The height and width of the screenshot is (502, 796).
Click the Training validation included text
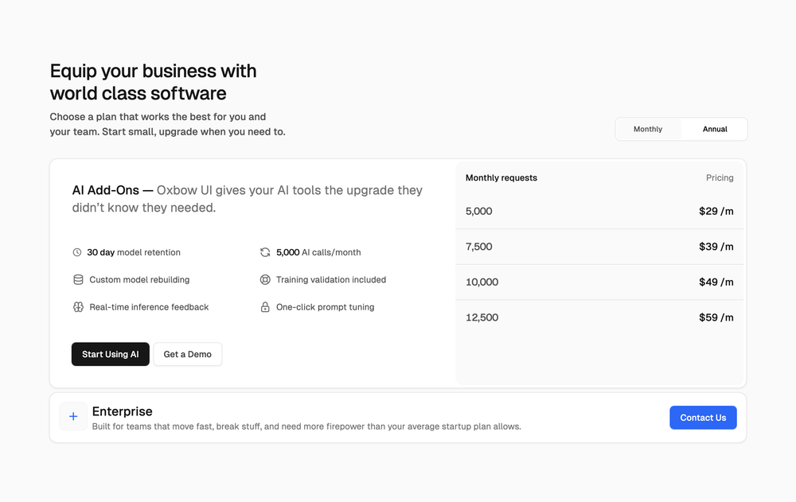tap(331, 280)
